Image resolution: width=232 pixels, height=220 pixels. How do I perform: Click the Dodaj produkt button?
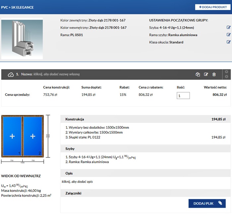[x=213, y=7]
